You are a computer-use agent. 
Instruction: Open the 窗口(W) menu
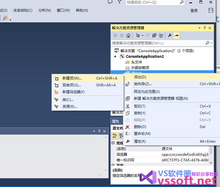coord(63,10)
